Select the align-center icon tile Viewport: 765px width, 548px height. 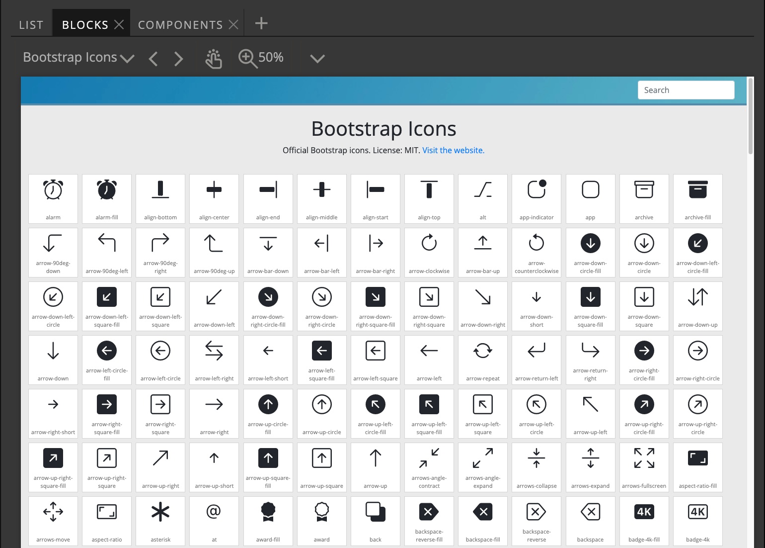[214, 199]
